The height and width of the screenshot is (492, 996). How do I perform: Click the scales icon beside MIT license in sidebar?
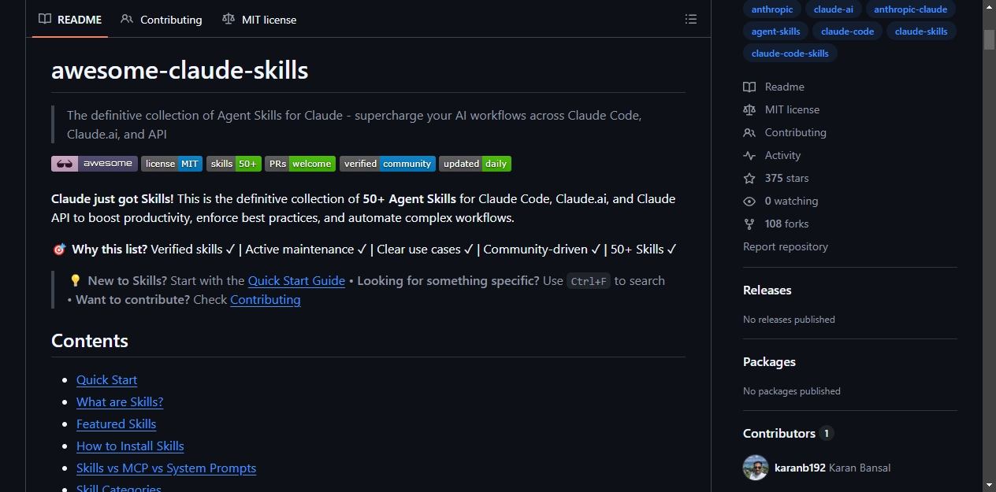pos(749,109)
